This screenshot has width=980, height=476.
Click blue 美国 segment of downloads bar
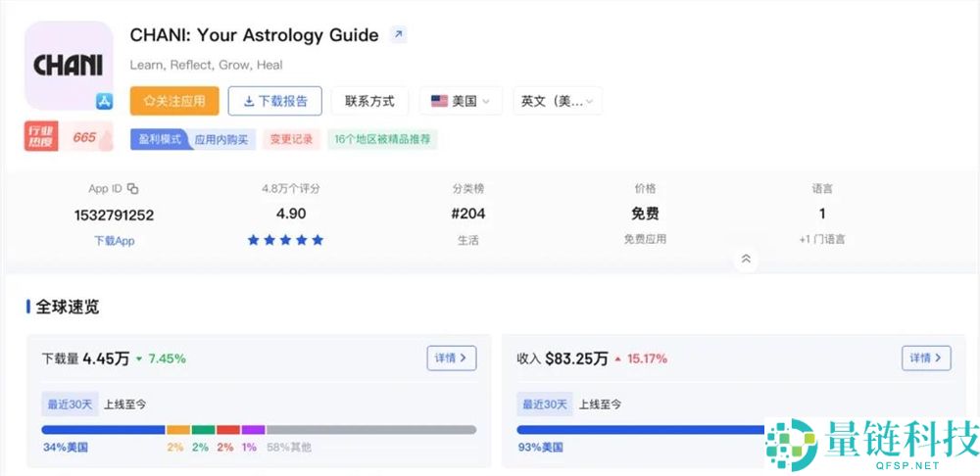(103, 430)
